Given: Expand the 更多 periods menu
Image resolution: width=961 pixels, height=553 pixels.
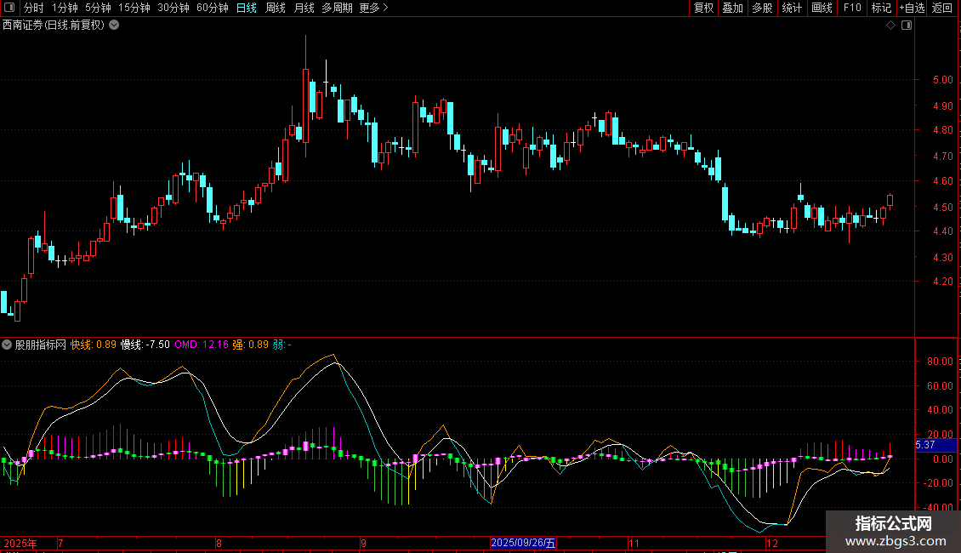Looking at the screenshot, I should click(x=373, y=9).
